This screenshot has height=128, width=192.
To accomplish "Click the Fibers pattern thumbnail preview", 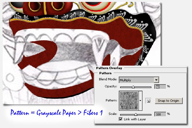I will click(x=129, y=101).
